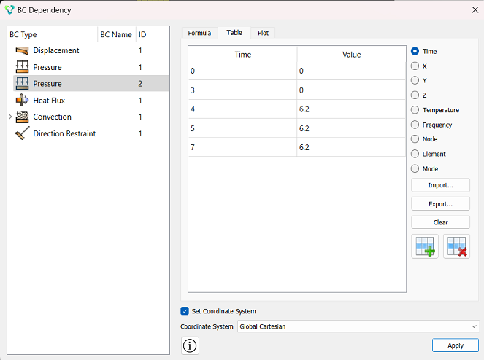Click the delete table row icon
Viewport: 484px width, 360px height.
[456, 246]
